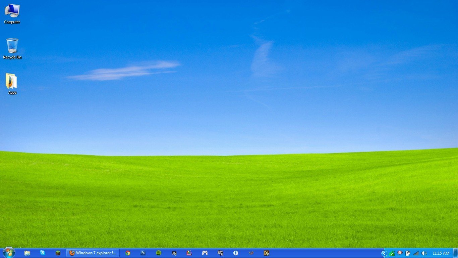The height and width of the screenshot is (258, 458).
Task: Expand the hidden system tray icons
Action: (384, 253)
